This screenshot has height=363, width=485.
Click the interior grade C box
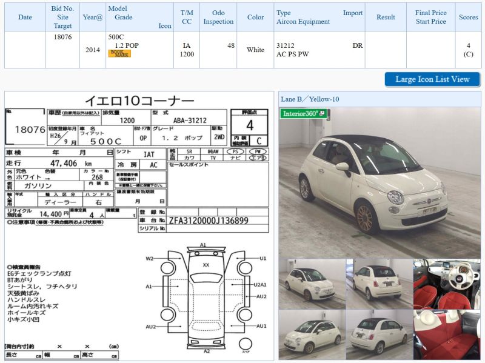[x=259, y=141]
